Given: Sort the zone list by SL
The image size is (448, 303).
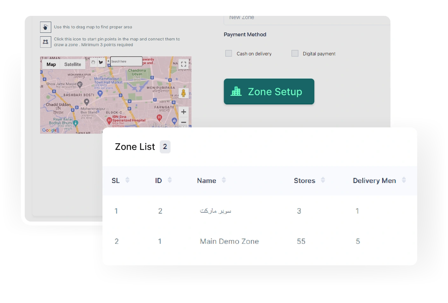Looking at the screenshot, I should tap(127, 180).
